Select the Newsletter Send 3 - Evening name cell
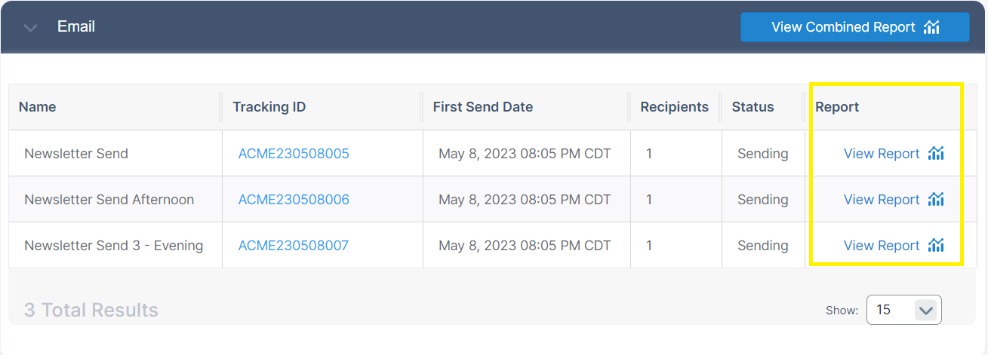Image resolution: width=988 pixels, height=355 pixels. [x=113, y=246]
